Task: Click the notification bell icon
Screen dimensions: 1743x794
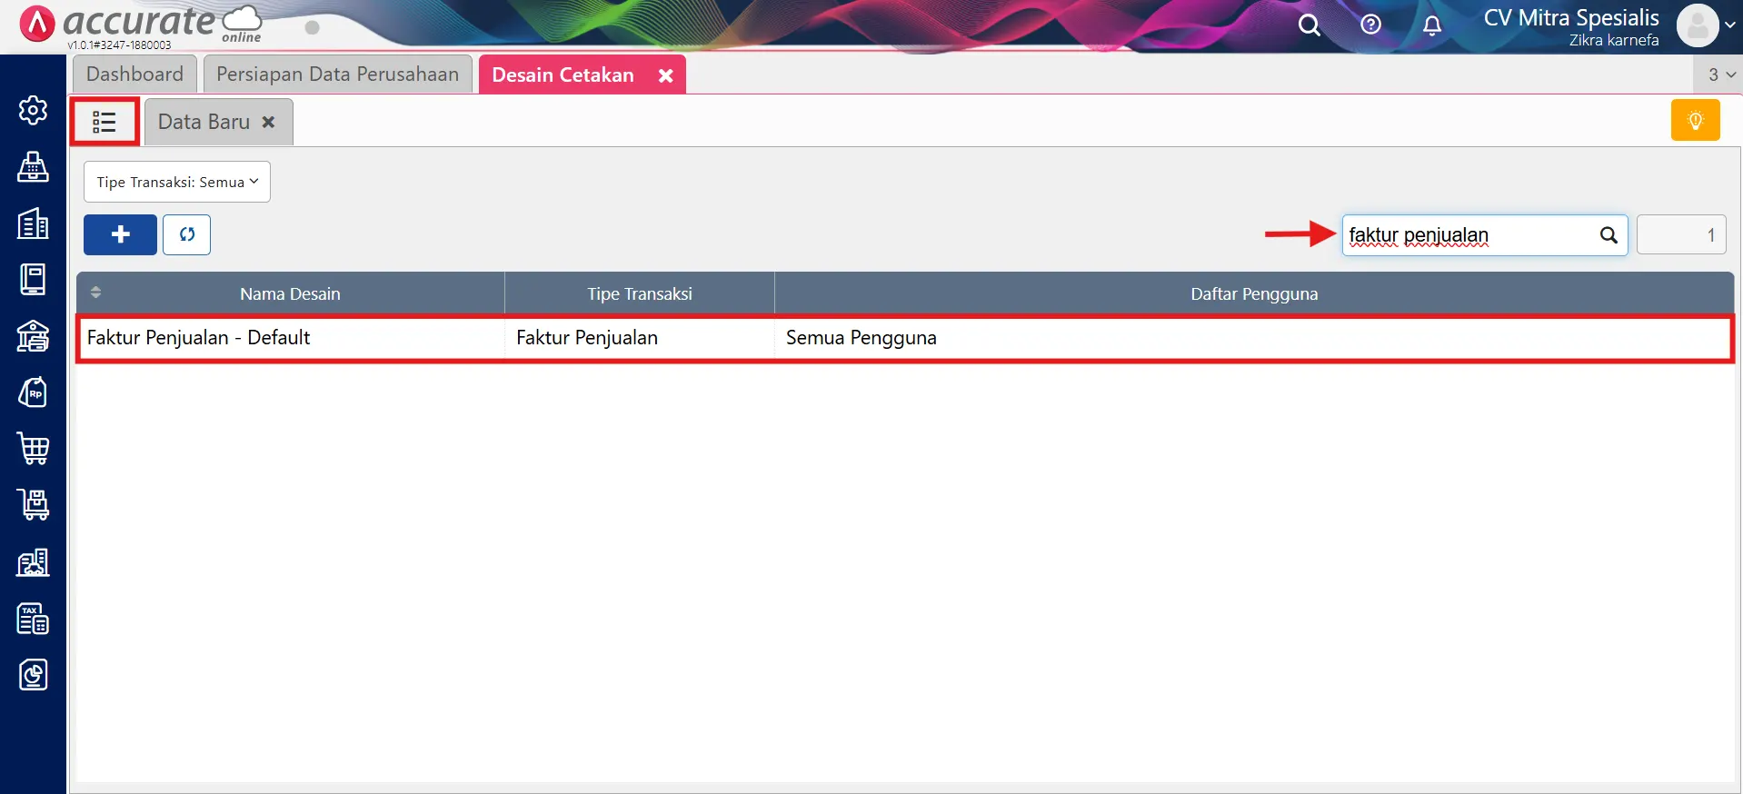Action: (1432, 25)
